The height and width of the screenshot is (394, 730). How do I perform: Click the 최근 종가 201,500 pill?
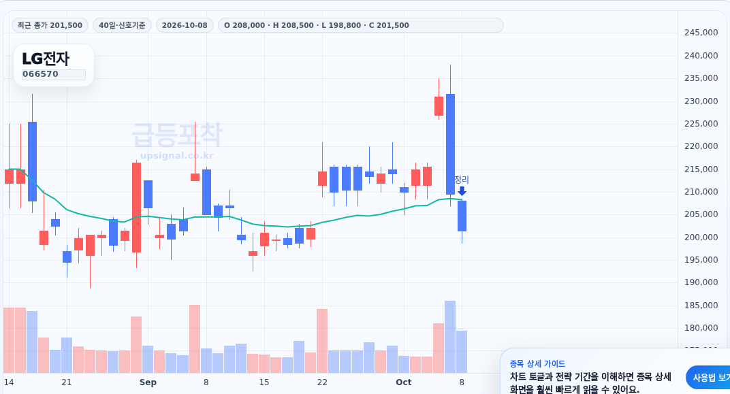pos(50,25)
